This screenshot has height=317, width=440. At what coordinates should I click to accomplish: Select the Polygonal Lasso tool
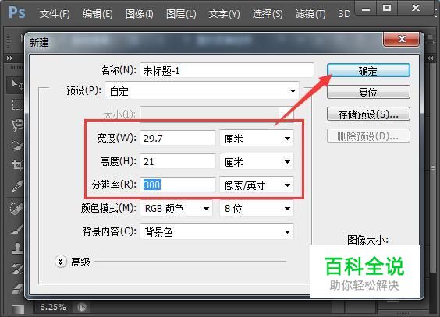coord(17,125)
